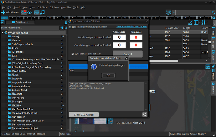Toggle Sync changes automatically checkbox
This screenshot has width=216, height=137.
pos(73,54)
